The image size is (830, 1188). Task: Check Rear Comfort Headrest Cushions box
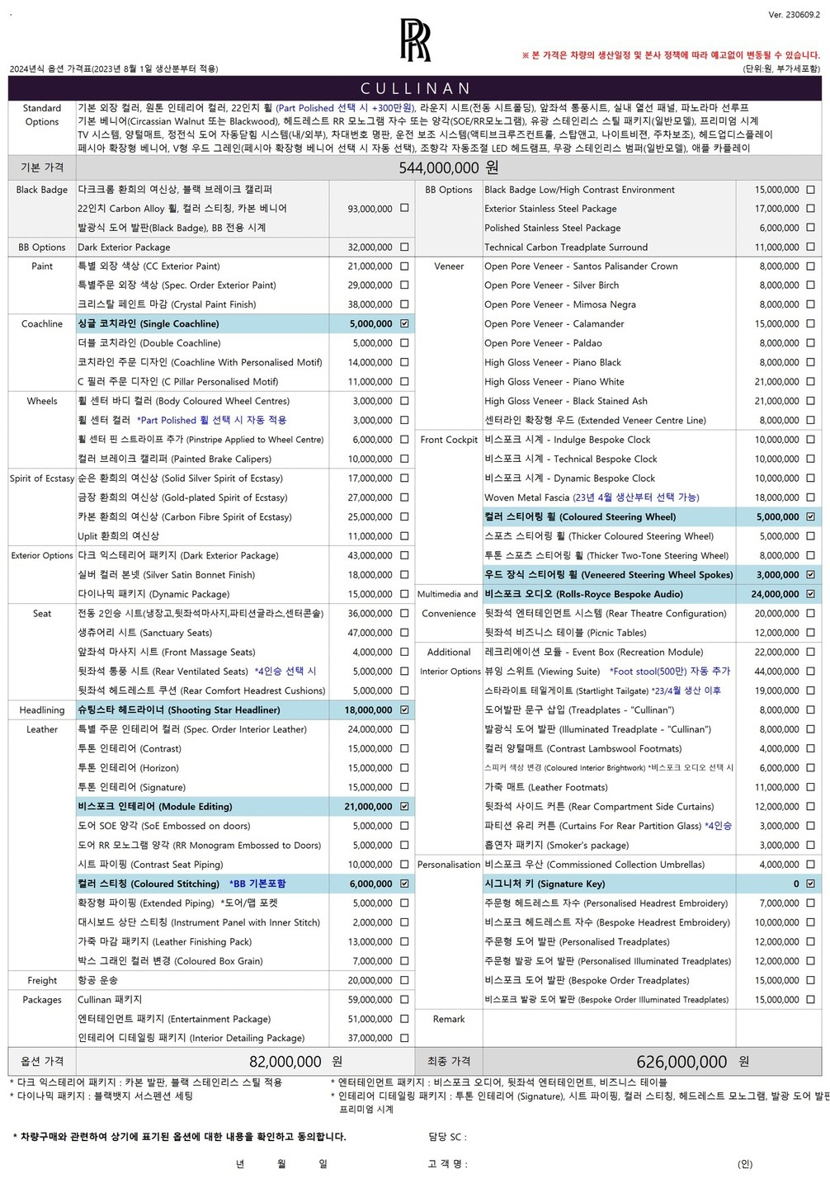click(x=404, y=691)
